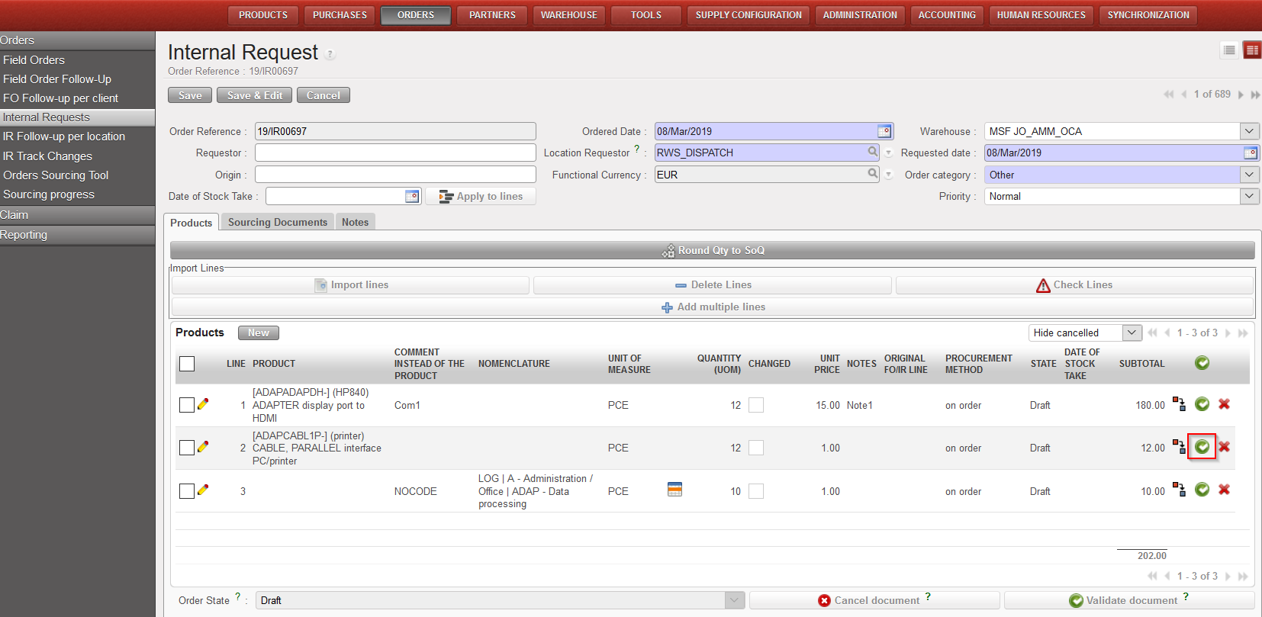Screen dimensions: 1262x617
Task: Click the green validate icon on line 2
Action: point(1202,447)
